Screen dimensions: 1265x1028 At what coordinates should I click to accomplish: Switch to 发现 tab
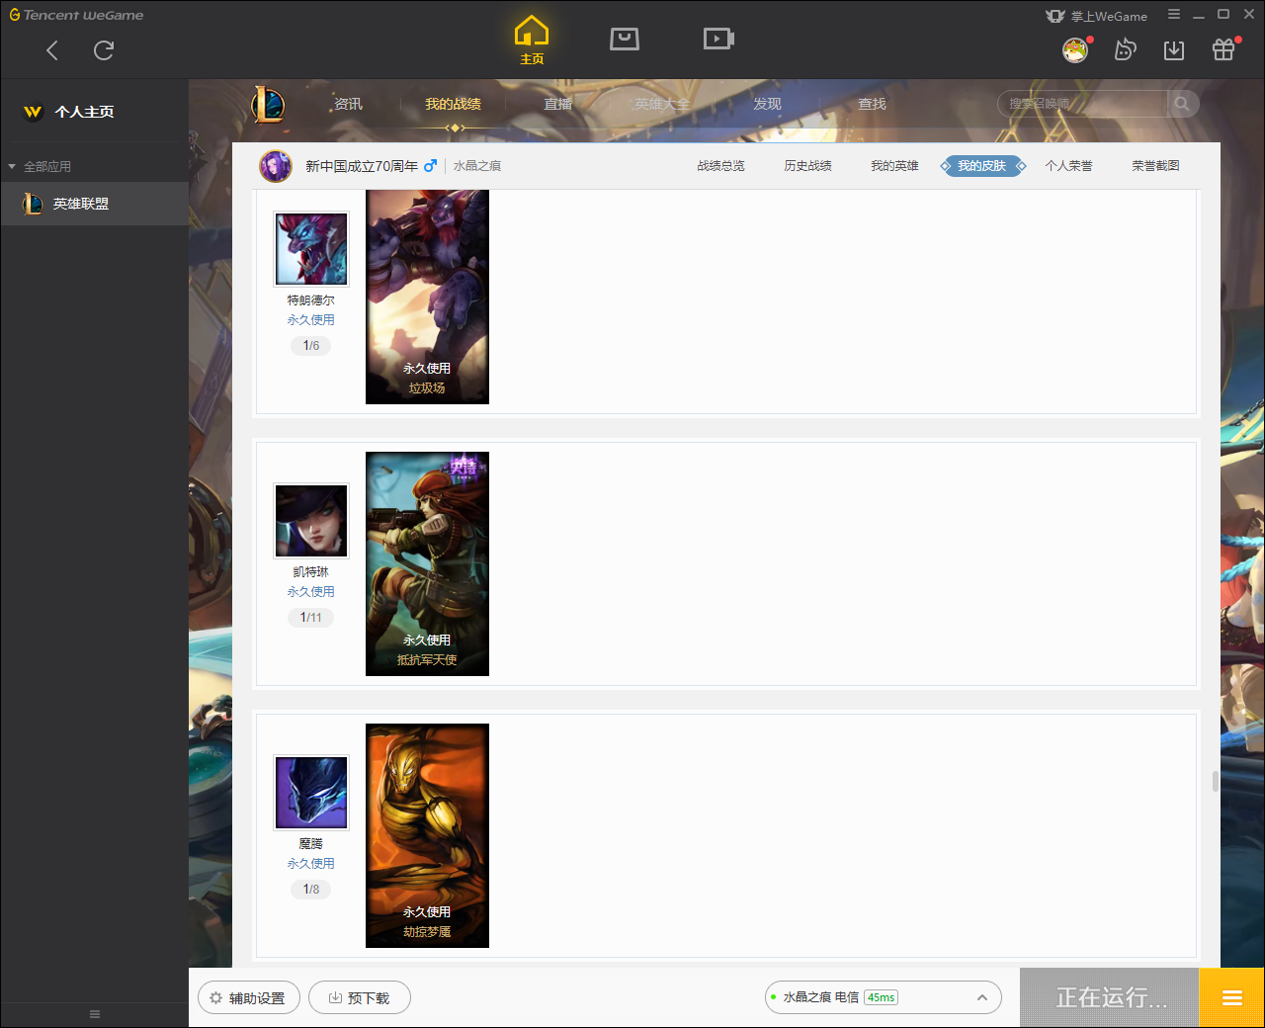(767, 104)
